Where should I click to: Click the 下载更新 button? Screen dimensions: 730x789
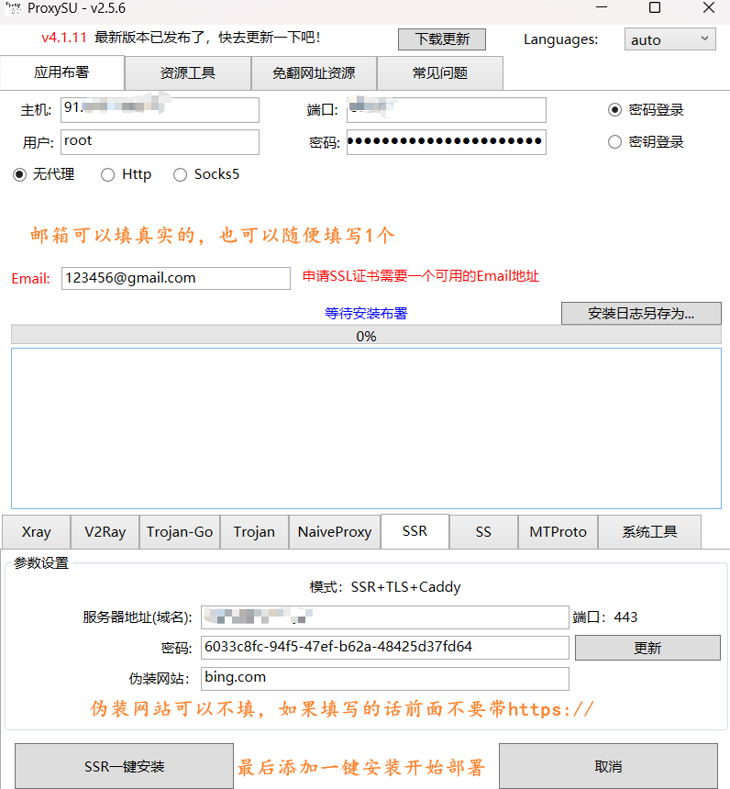point(442,39)
